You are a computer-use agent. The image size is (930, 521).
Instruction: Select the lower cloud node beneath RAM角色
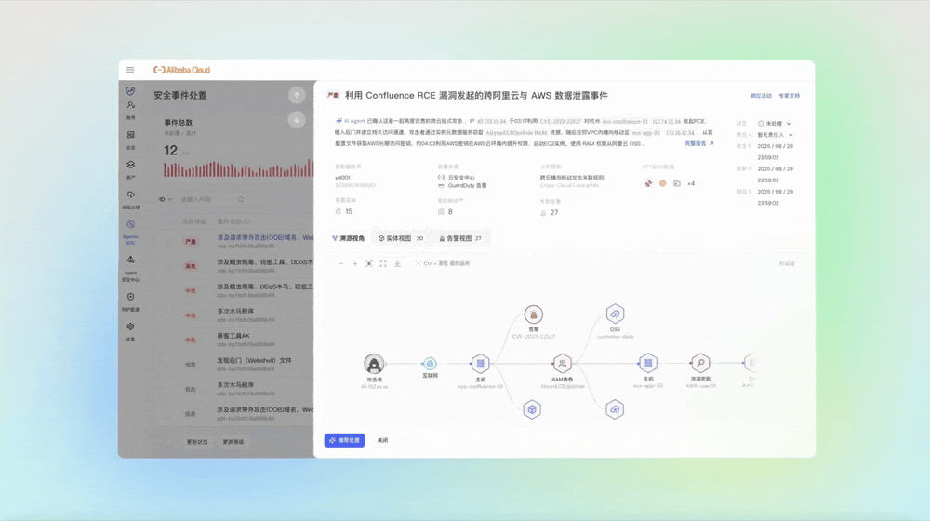[x=615, y=409]
